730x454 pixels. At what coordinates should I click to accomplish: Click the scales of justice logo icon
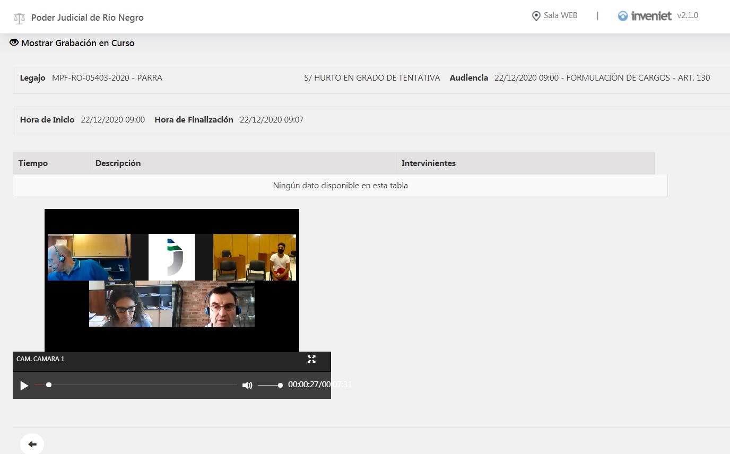pyautogui.click(x=19, y=18)
